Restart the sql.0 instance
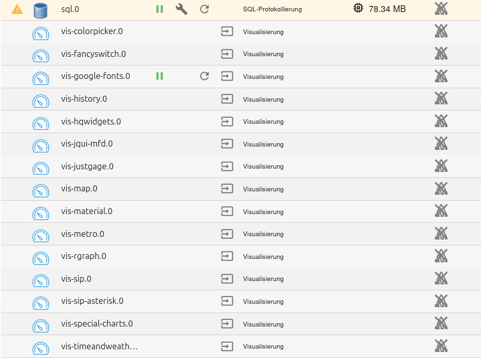The width and height of the screenshot is (481, 358). click(x=205, y=9)
